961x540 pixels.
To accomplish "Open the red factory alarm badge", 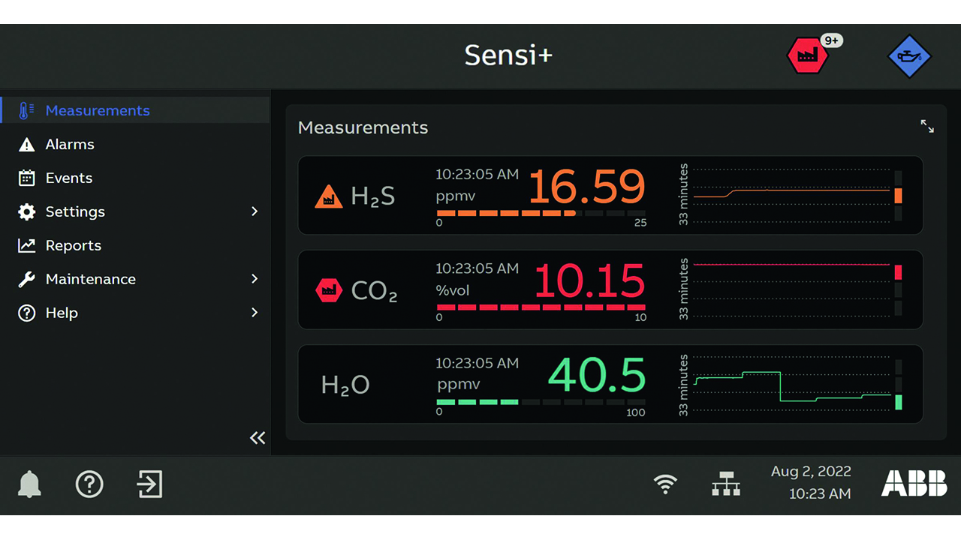I will (807, 55).
